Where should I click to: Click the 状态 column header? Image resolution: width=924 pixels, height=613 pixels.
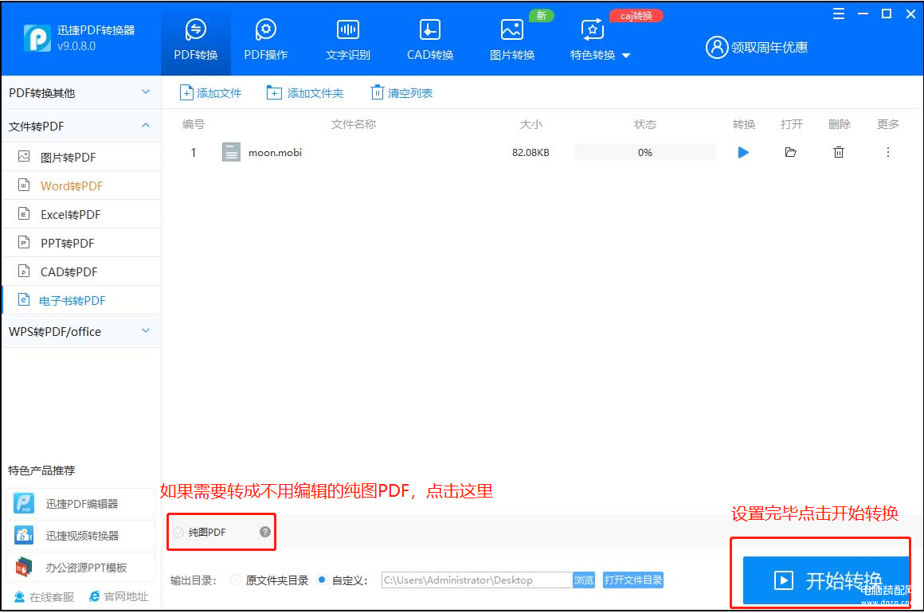645,124
